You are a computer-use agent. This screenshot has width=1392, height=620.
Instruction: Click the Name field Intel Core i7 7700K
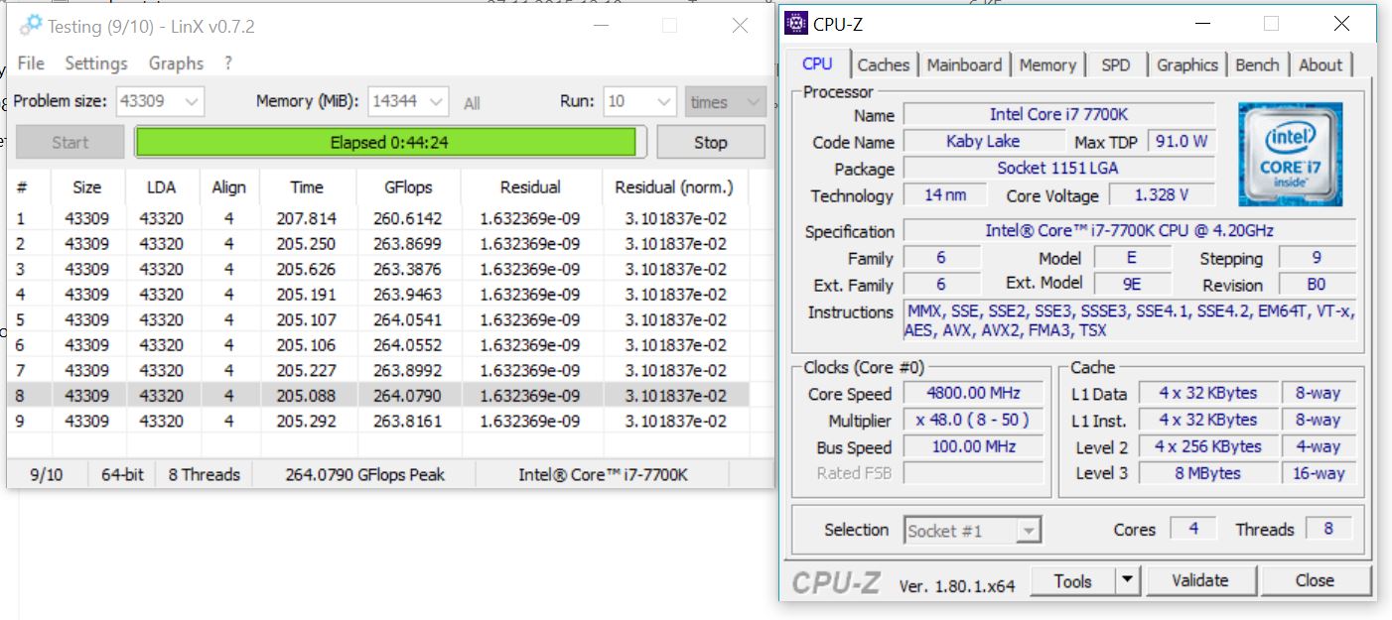click(x=1059, y=114)
